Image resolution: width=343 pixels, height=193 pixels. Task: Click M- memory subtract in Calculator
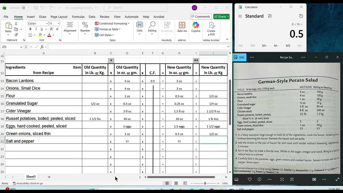point(276,46)
